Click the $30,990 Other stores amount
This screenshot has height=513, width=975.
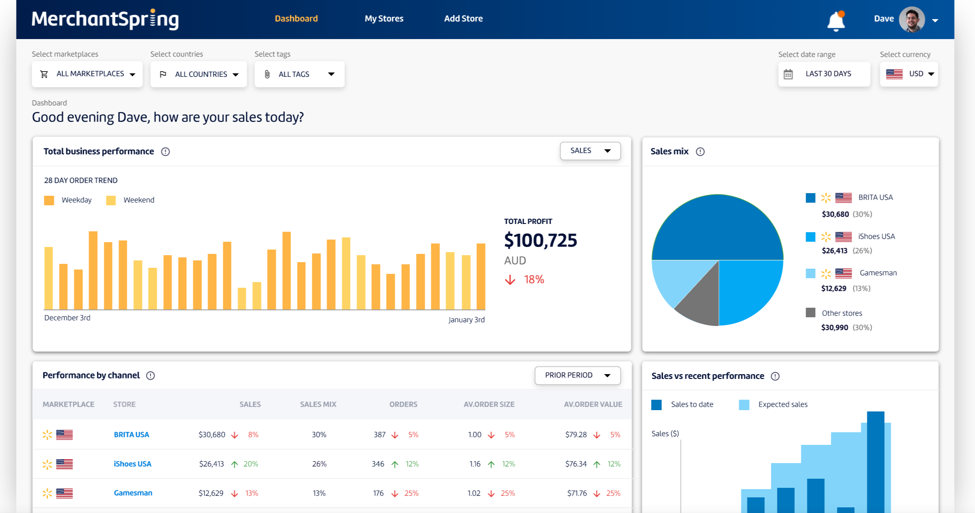point(834,327)
